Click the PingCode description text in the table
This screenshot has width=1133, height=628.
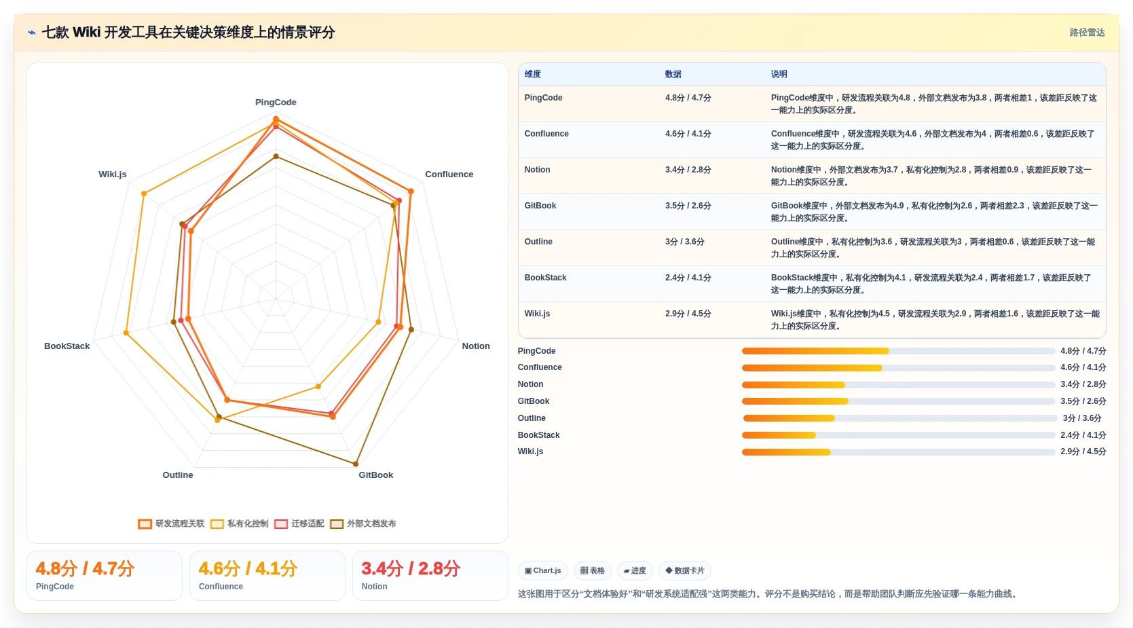pos(934,104)
